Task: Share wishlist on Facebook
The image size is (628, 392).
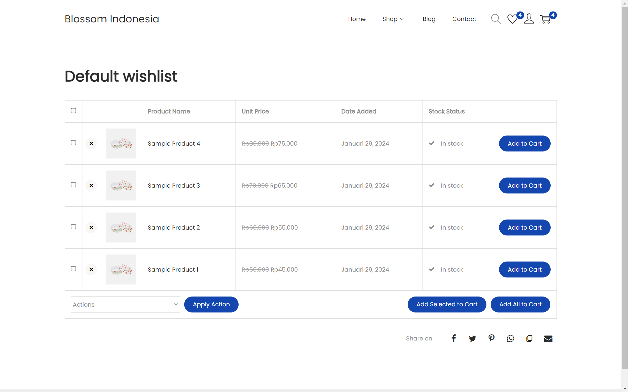Action: (x=454, y=338)
